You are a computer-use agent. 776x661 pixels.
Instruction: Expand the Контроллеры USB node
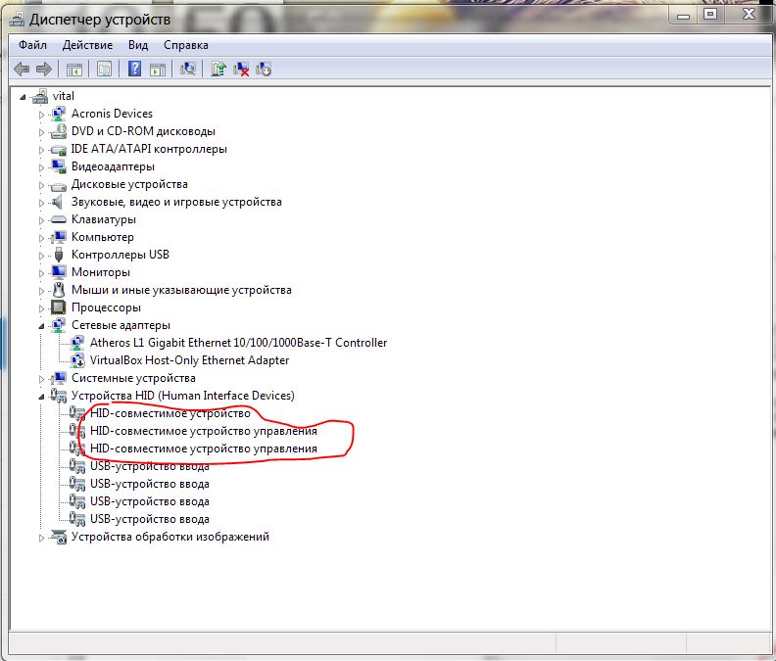pyautogui.click(x=41, y=256)
